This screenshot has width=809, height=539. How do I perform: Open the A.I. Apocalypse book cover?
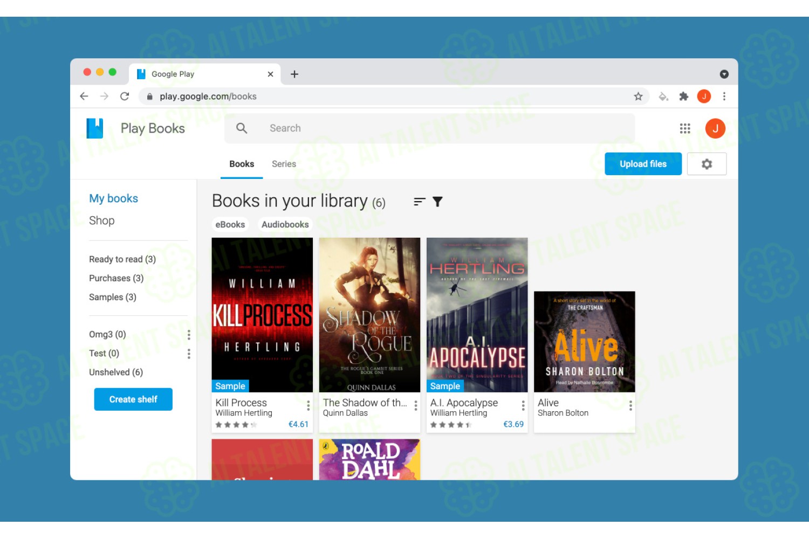click(477, 315)
